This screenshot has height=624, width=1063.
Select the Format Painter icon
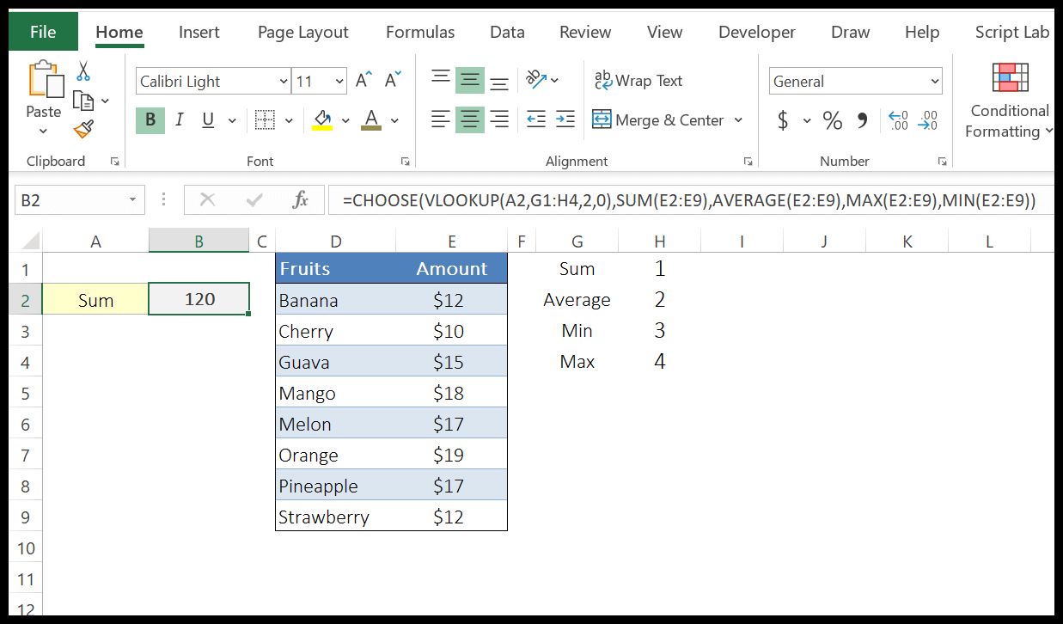tap(82, 129)
